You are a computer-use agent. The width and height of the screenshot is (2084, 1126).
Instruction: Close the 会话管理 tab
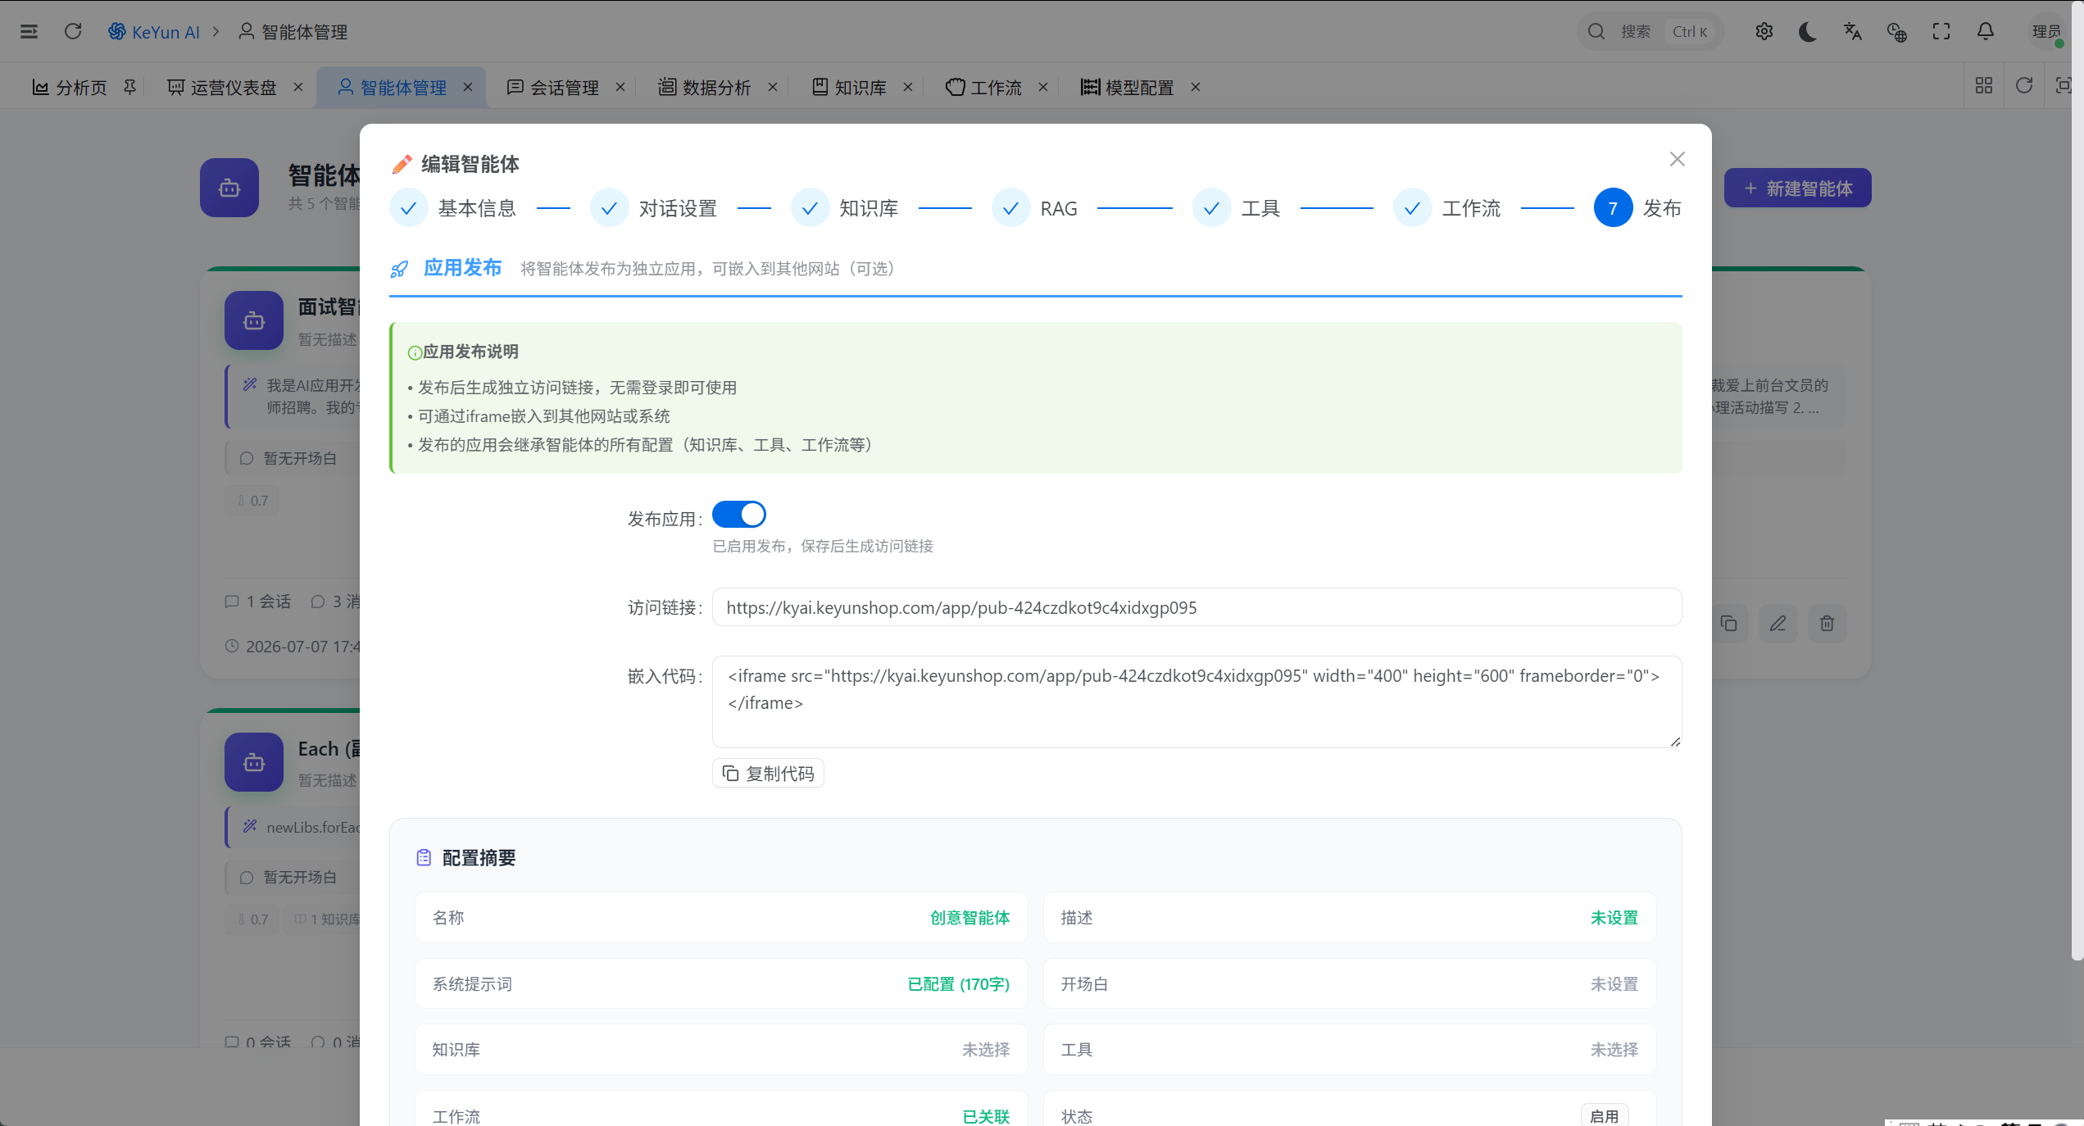click(620, 87)
